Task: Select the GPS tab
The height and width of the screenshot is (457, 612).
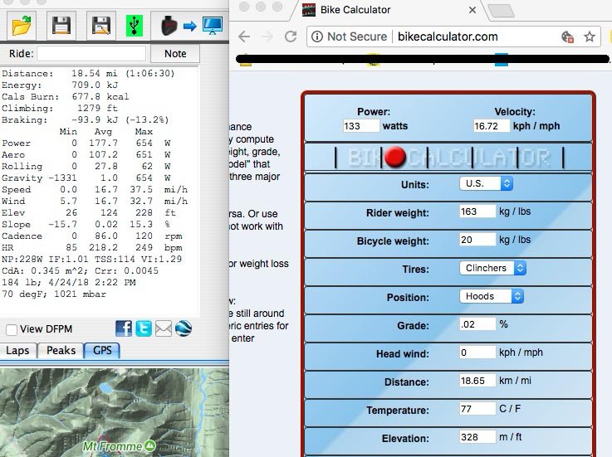Action: [102, 350]
